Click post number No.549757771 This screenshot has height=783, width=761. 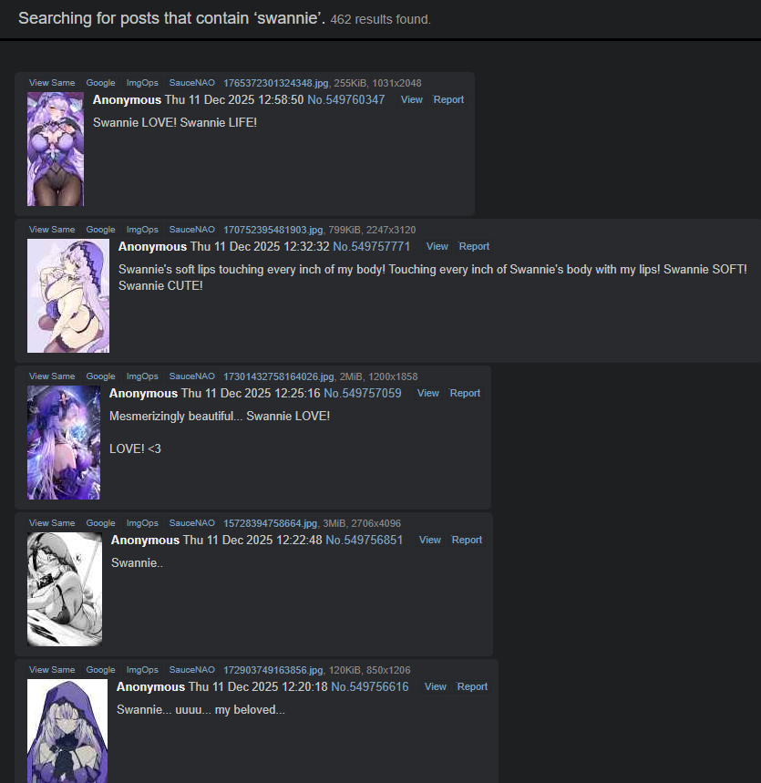point(372,247)
